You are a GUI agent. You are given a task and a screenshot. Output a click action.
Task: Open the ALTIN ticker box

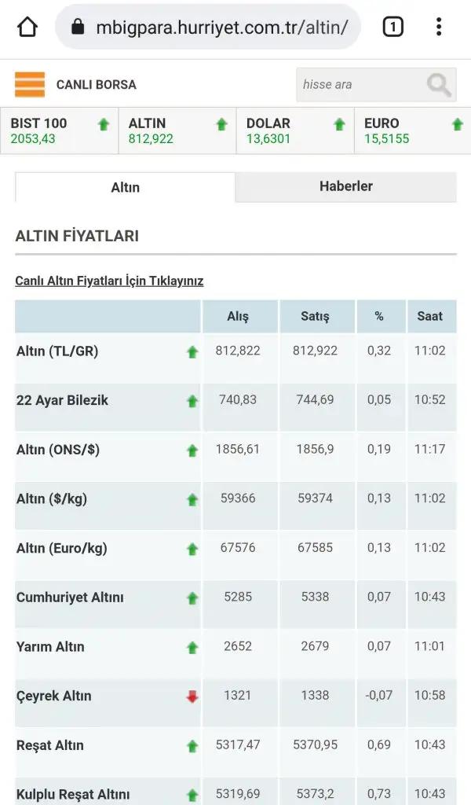(177, 131)
